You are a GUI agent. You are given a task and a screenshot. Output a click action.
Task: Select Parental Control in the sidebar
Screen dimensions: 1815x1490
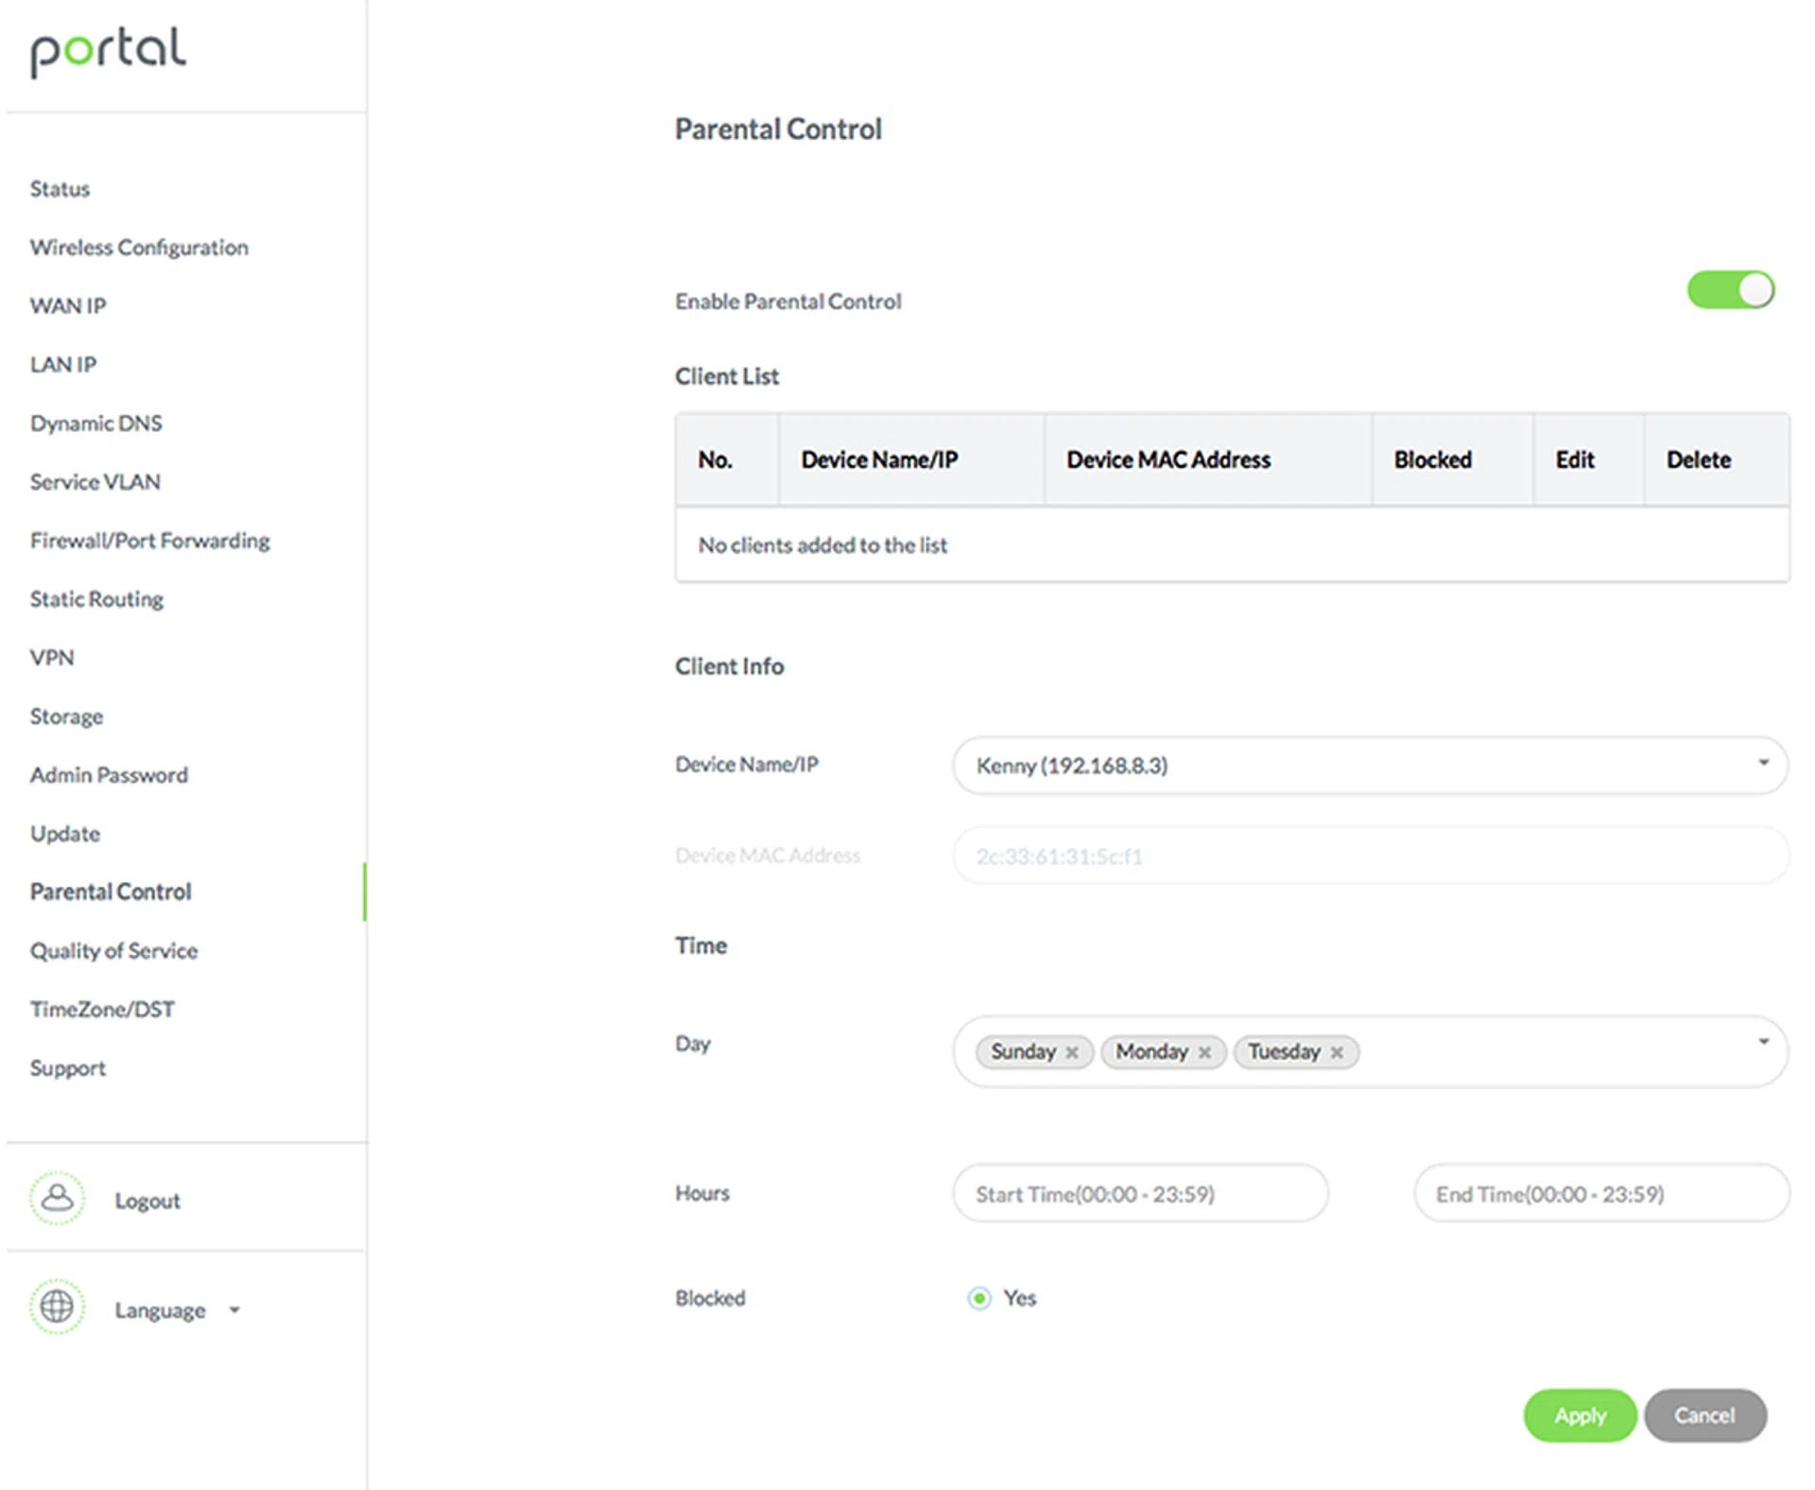coord(111,891)
